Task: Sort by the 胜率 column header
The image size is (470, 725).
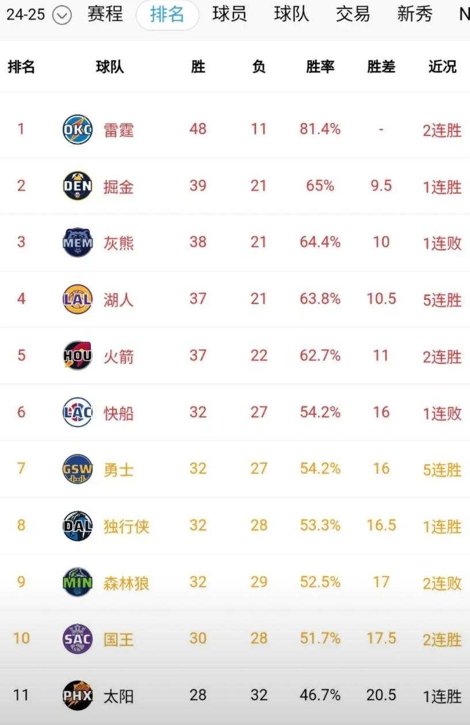Action: pyautogui.click(x=320, y=67)
